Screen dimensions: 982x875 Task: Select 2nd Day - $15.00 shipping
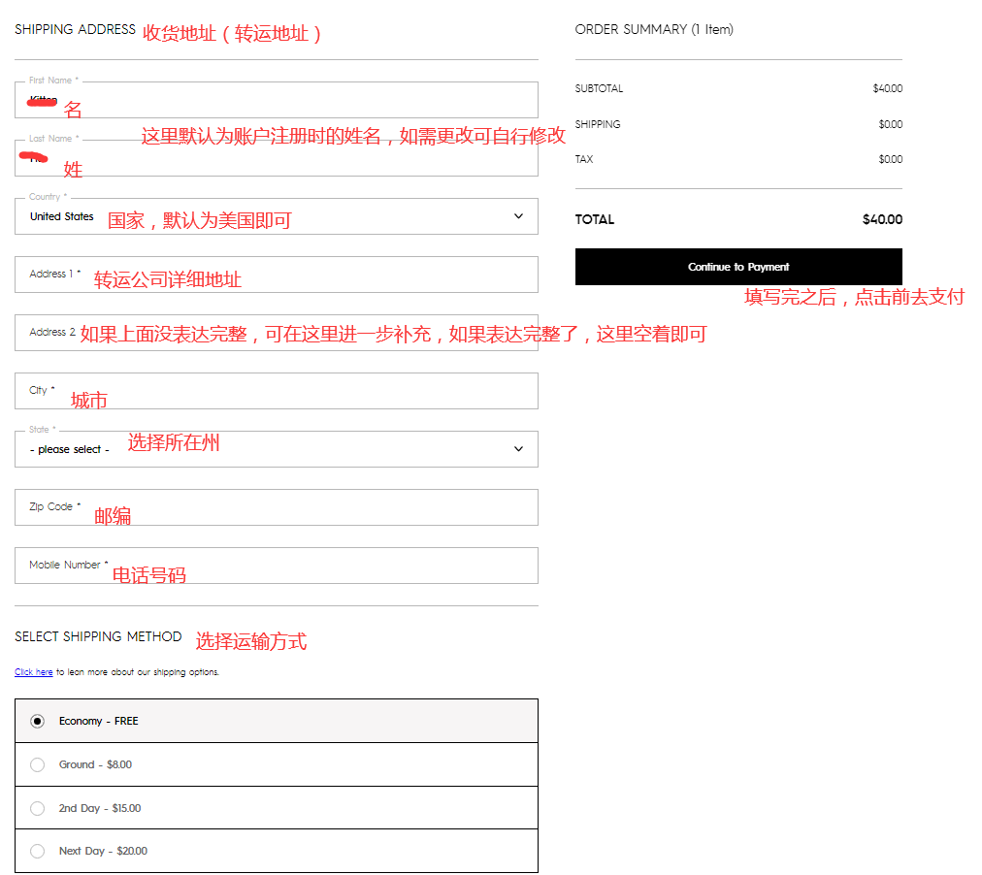[38, 808]
